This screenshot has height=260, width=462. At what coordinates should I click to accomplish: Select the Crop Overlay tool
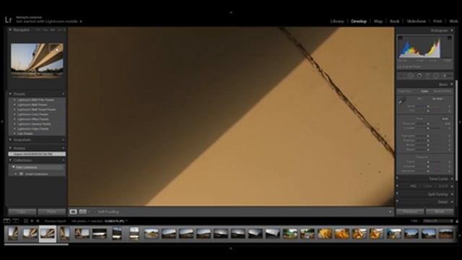click(x=401, y=76)
